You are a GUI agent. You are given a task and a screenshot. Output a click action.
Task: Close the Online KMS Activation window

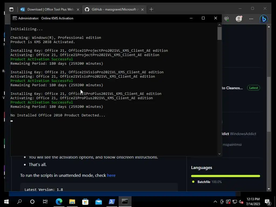tap(215, 18)
